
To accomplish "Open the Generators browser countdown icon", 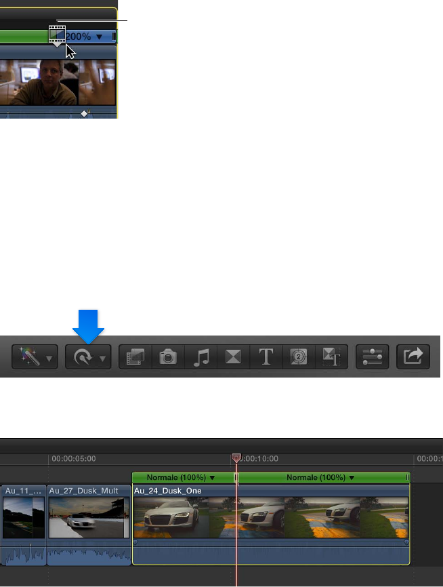I will [x=299, y=357].
